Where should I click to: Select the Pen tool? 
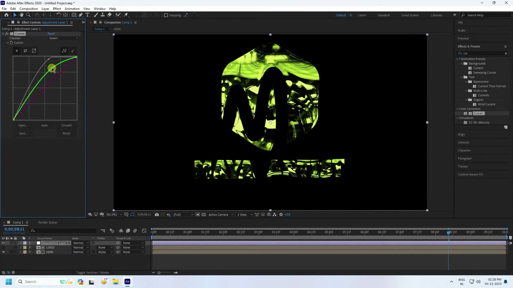click(81, 15)
